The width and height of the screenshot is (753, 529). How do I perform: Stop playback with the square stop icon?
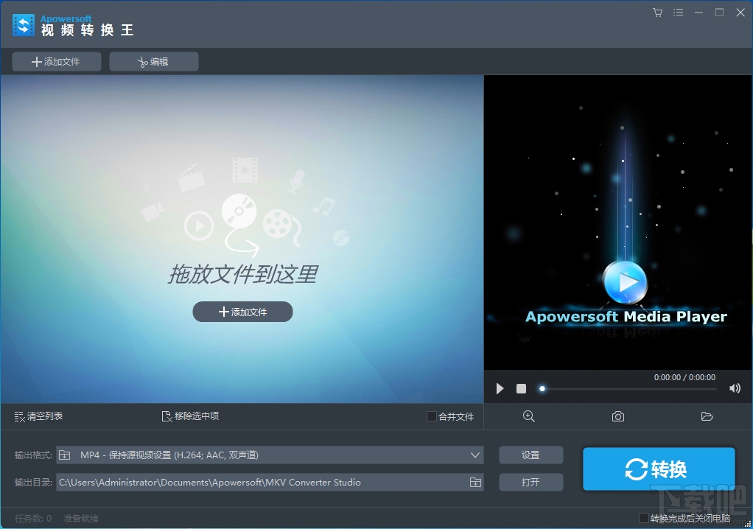pos(521,388)
